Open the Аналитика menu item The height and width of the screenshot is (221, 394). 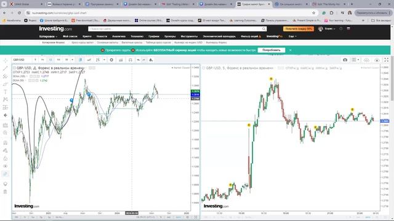click(119, 36)
